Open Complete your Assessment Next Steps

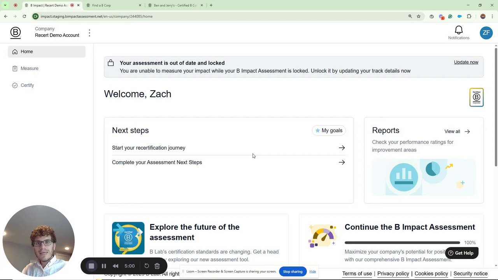228,162
